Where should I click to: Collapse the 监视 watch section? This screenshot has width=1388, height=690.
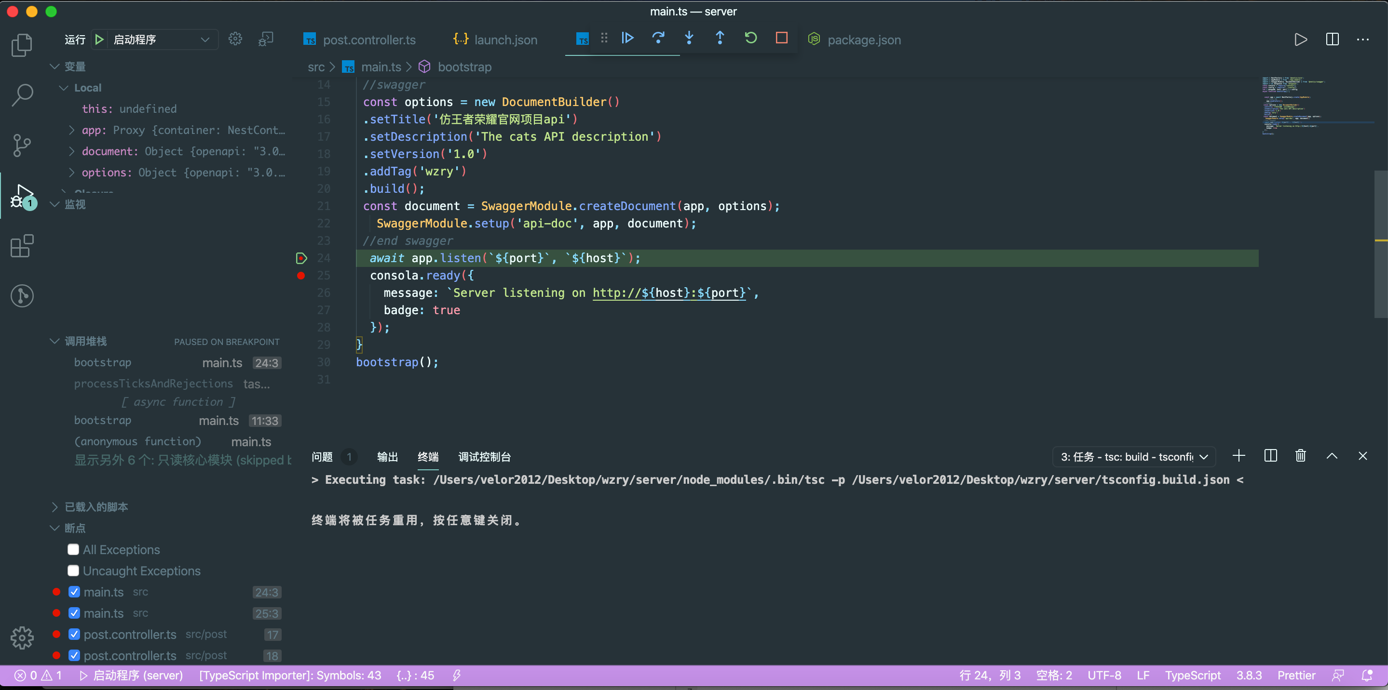click(x=54, y=204)
